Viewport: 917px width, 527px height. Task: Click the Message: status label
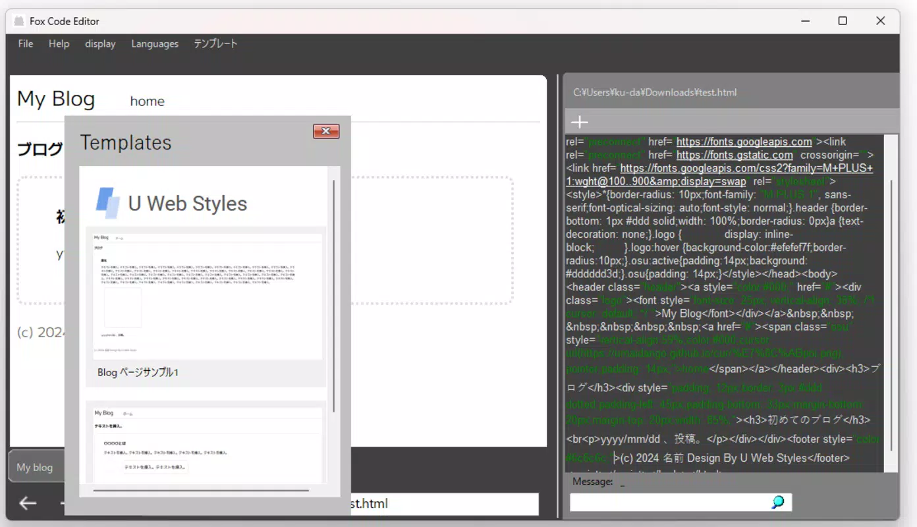593,482
